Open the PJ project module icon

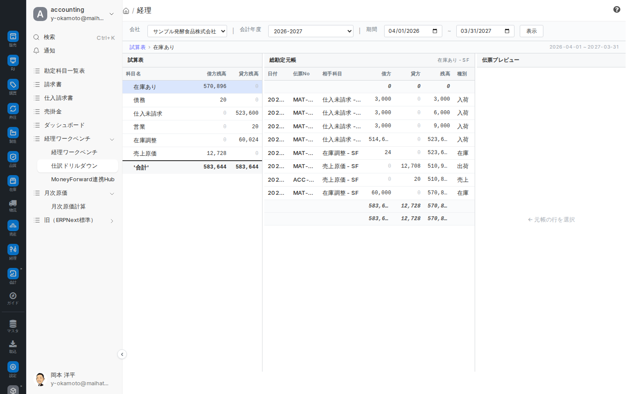click(13, 60)
